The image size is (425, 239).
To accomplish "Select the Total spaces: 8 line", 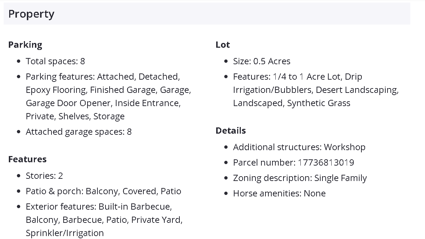I will pyautogui.click(x=55, y=61).
